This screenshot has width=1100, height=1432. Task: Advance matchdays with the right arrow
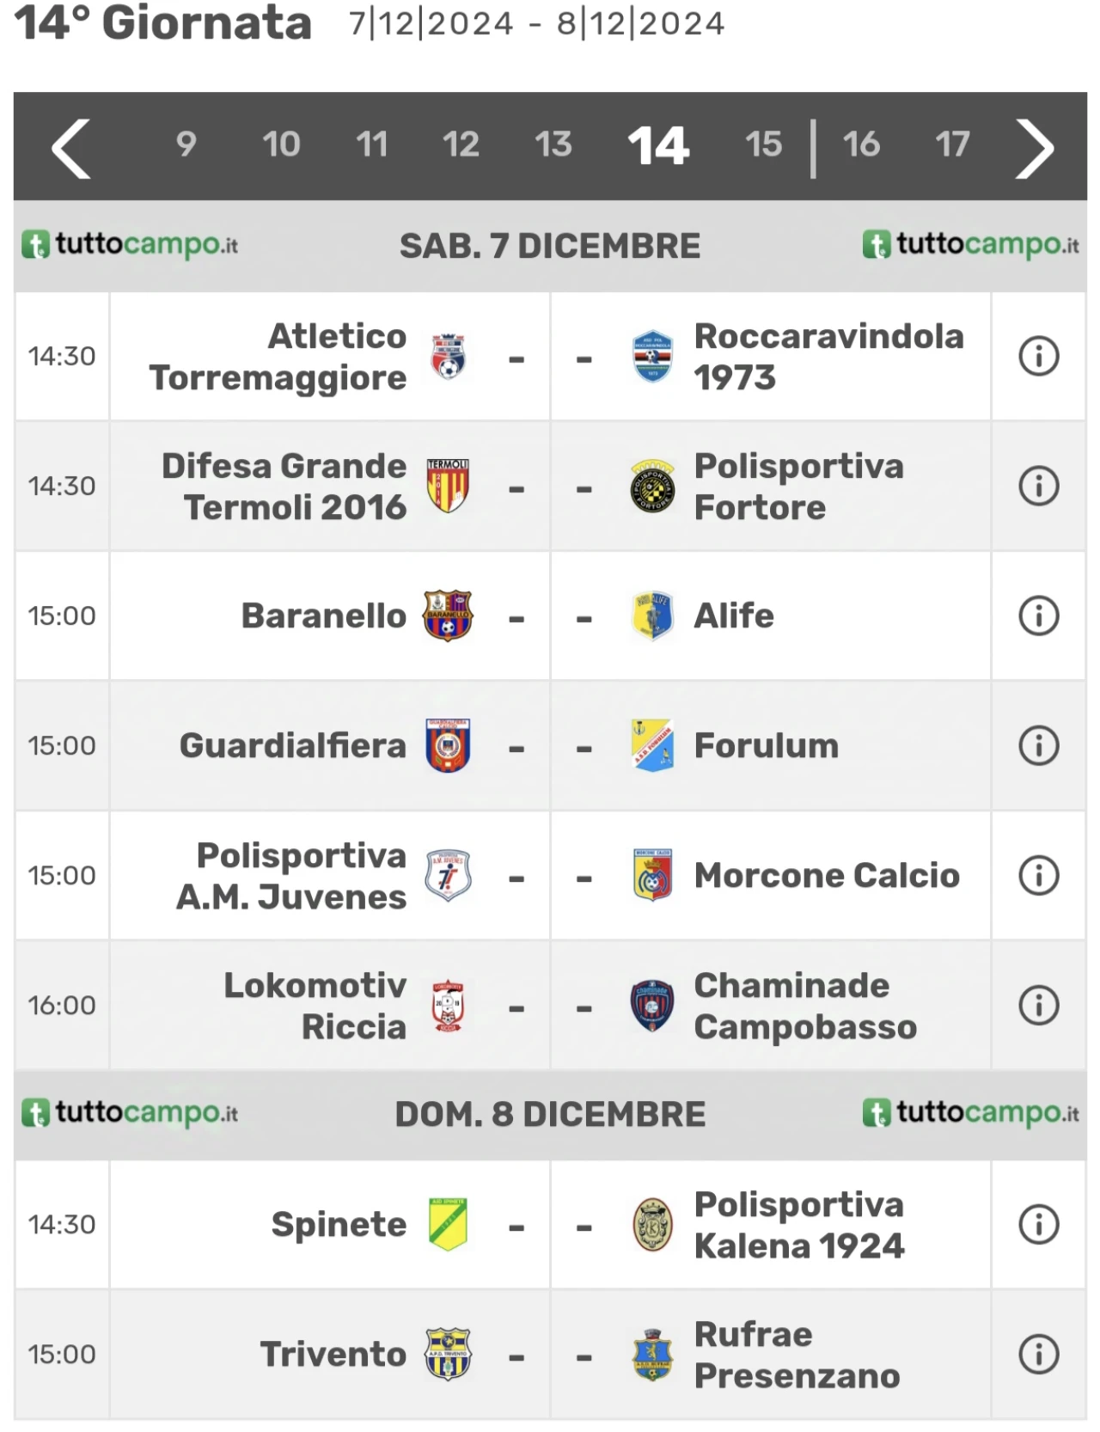click(1034, 148)
